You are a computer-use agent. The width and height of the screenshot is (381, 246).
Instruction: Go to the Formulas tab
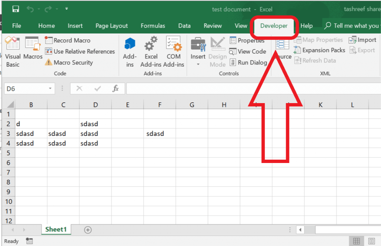pos(153,26)
